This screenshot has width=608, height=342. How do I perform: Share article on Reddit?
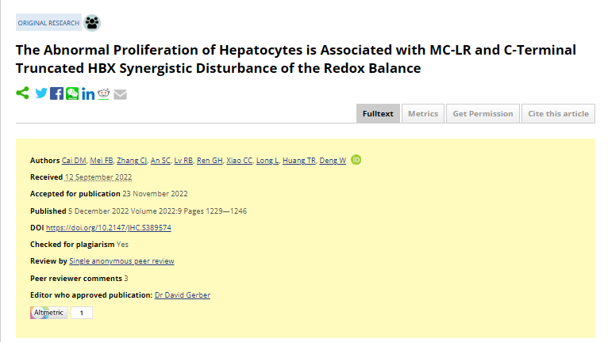[103, 93]
